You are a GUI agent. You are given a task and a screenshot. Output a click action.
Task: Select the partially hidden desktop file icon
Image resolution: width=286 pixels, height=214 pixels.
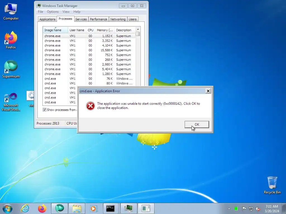(30, 99)
